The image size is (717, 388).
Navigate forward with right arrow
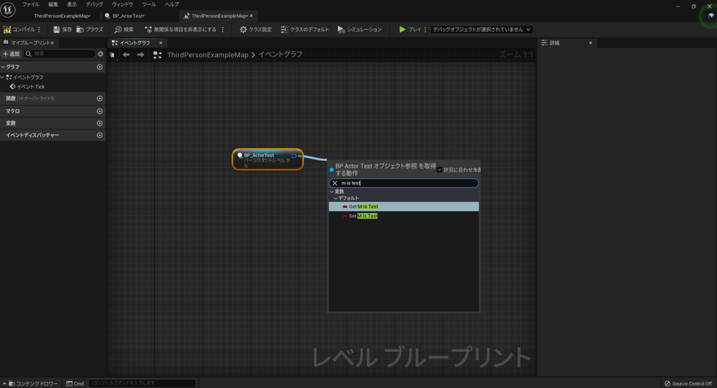click(x=141, y=55)
